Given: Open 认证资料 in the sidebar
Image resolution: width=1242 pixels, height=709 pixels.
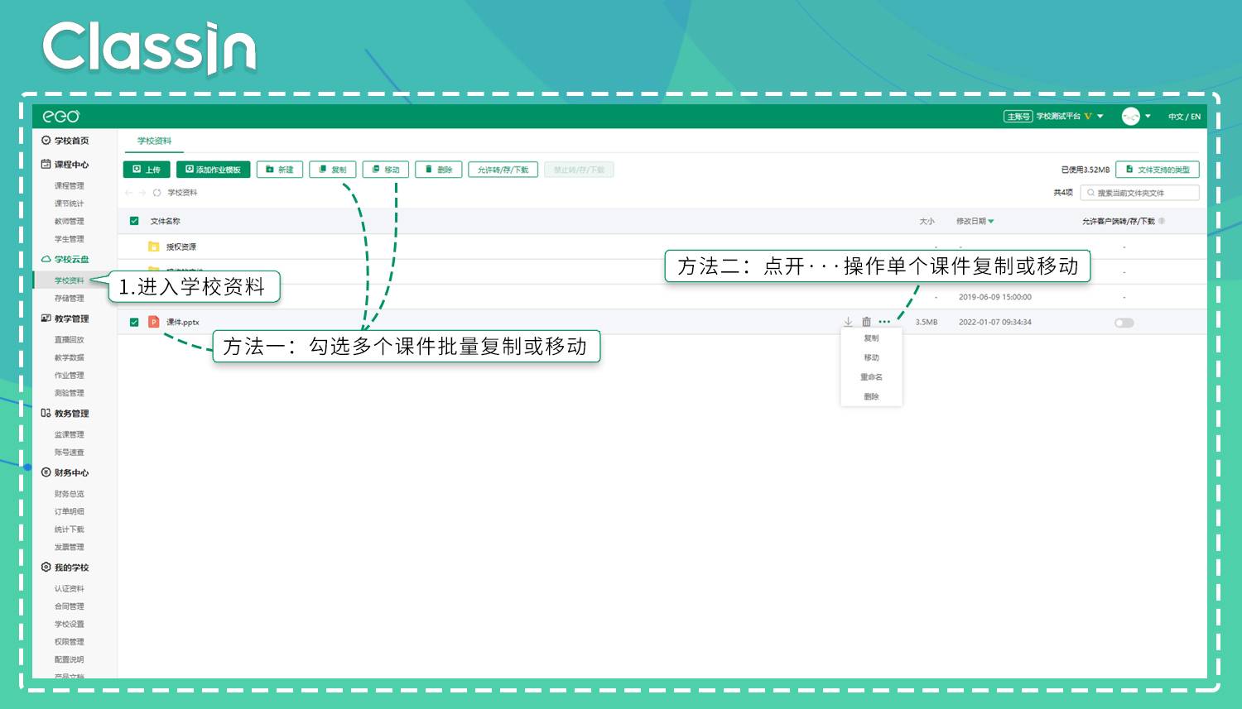Looking at the screenshot, I should point(70,589).
